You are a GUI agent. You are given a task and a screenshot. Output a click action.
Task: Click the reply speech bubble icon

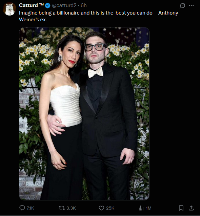[x=22, y=208]
